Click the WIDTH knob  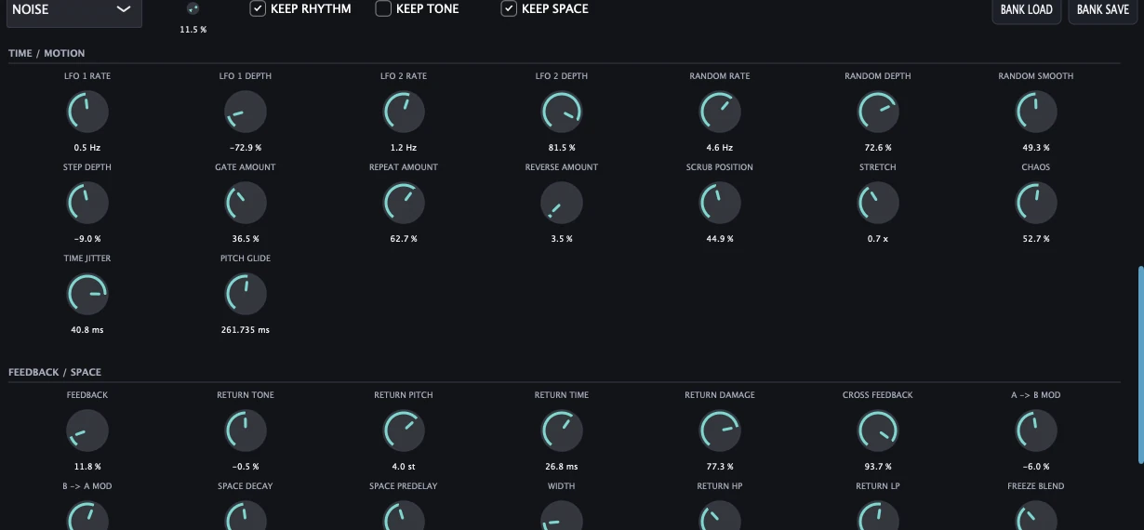click(x=562, y=516)
